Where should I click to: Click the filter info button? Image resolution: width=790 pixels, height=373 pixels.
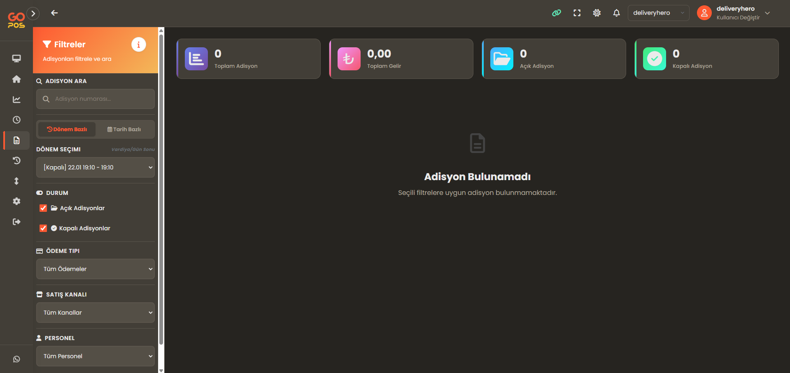point(139,44)
